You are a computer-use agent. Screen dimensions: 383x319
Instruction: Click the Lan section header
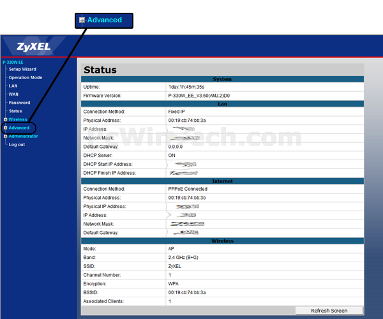(x=222, y=104)
